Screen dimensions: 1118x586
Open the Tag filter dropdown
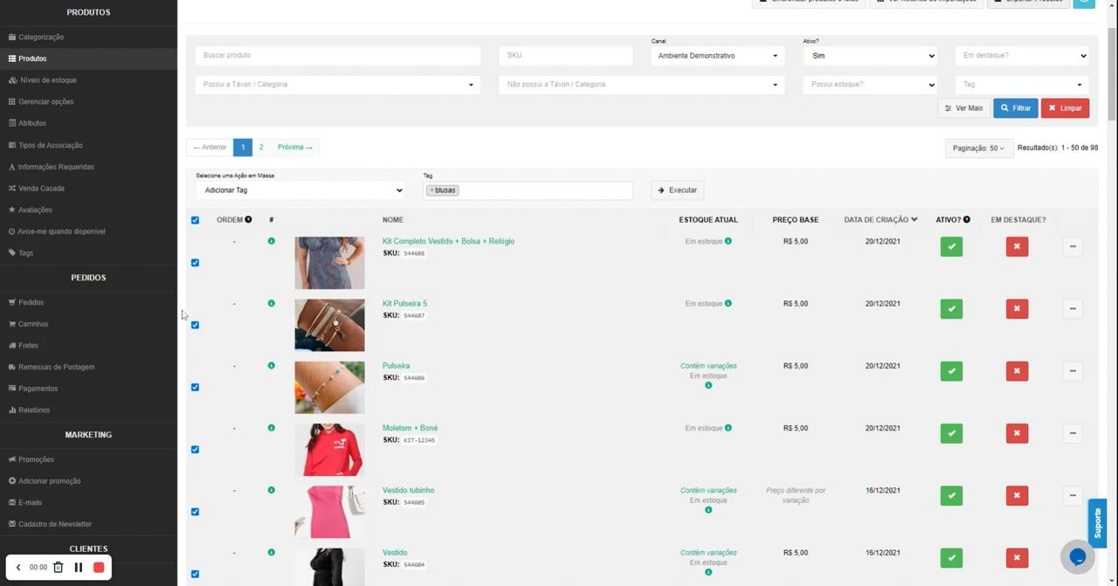pos(1022,85)
